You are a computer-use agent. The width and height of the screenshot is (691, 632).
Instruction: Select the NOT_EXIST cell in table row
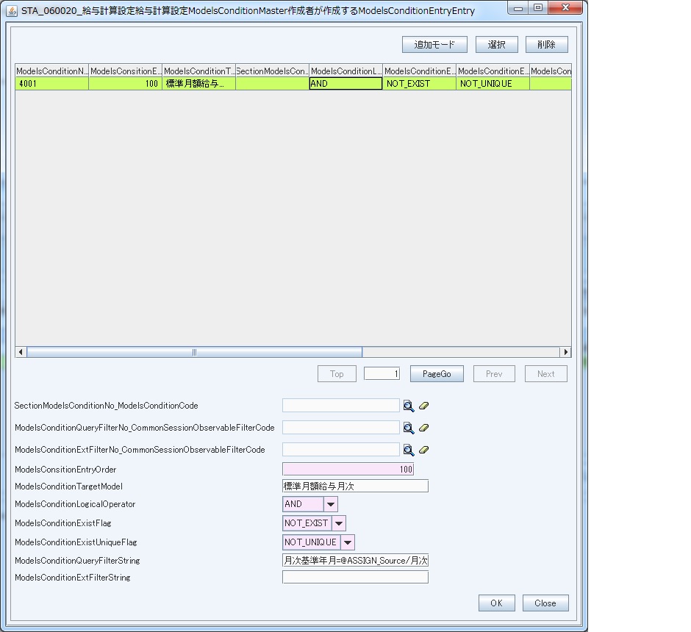coord(420,84)
